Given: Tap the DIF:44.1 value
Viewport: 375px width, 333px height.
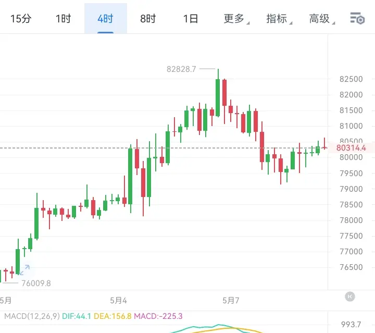Looking at the screenshot, I should (x=77, y=316).
